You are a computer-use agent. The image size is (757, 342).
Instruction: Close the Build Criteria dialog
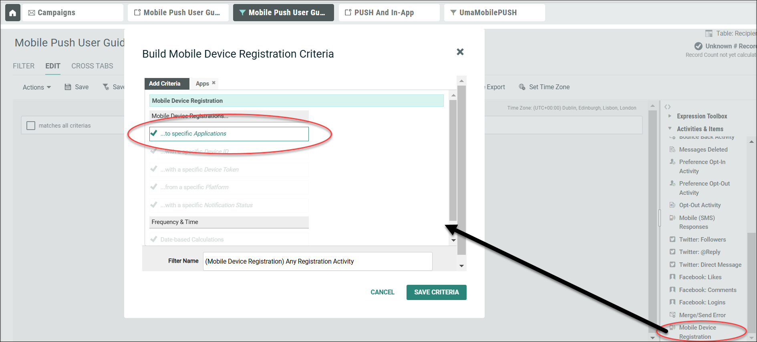(460, 52)
